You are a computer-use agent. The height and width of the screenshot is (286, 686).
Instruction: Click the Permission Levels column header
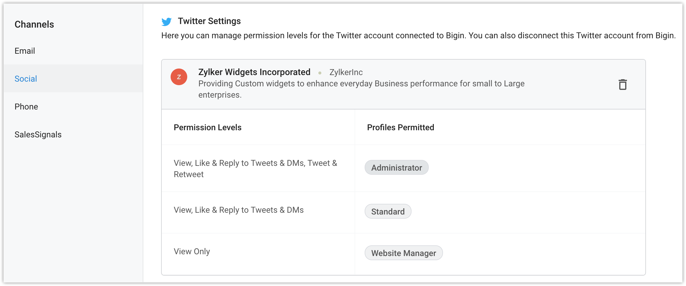208,128
